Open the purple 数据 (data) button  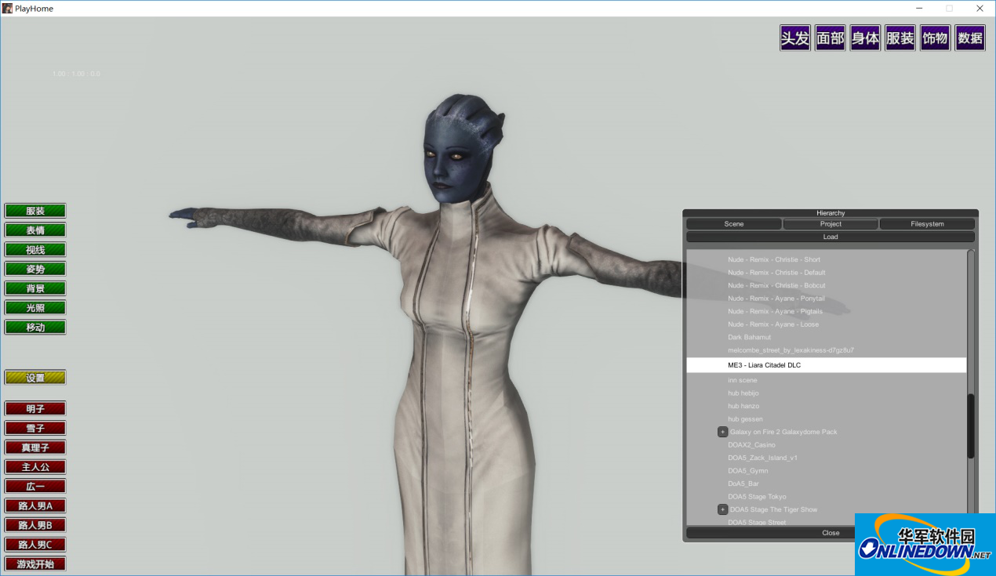(970, 38)
